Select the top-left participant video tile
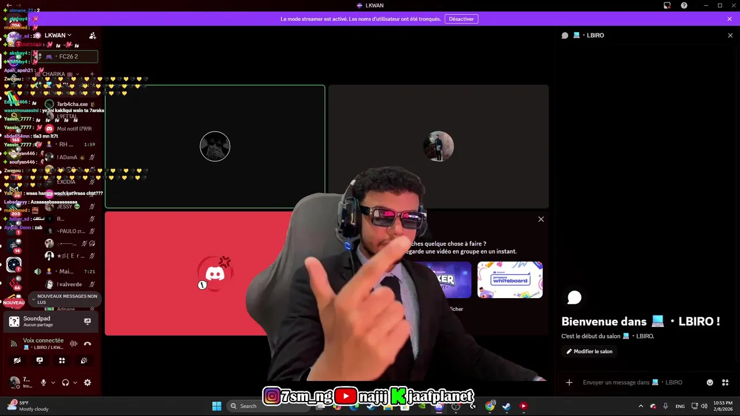Image resolution: width=740 pixels, height=416 pixels. coord(215,146)
